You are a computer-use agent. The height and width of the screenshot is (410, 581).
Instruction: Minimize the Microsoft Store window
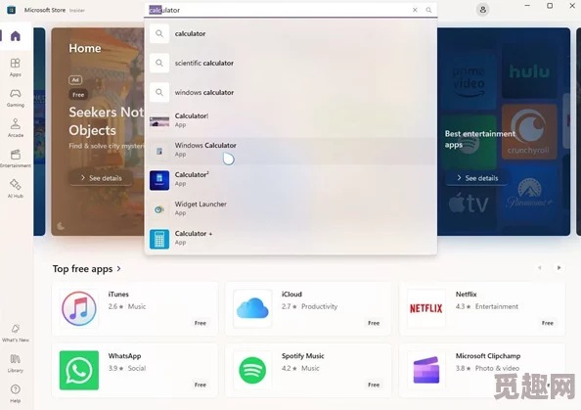tap(527, 6)
